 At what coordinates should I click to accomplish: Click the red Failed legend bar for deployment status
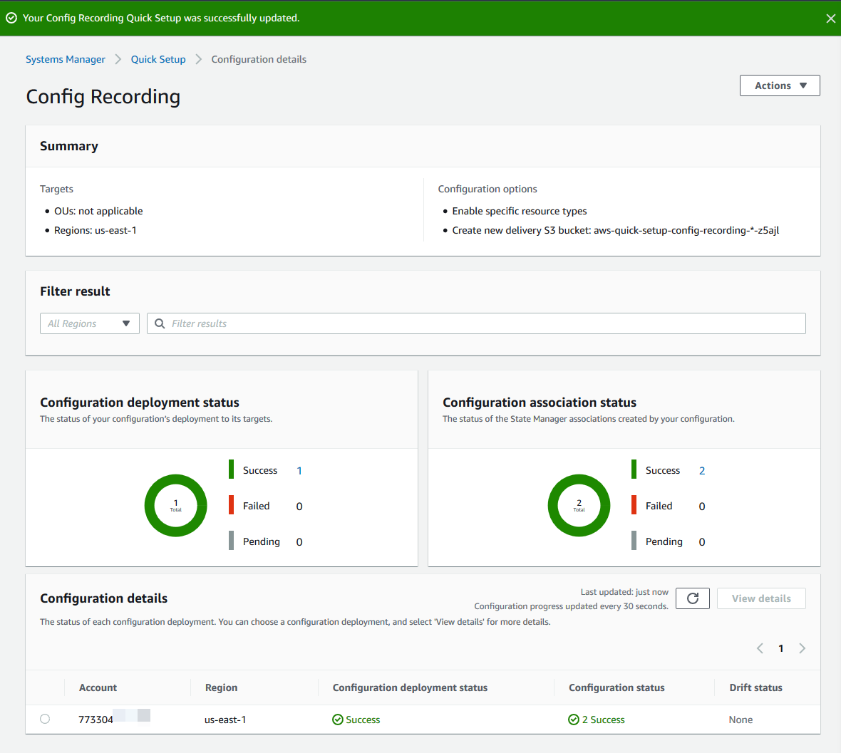tap(231, 505)
